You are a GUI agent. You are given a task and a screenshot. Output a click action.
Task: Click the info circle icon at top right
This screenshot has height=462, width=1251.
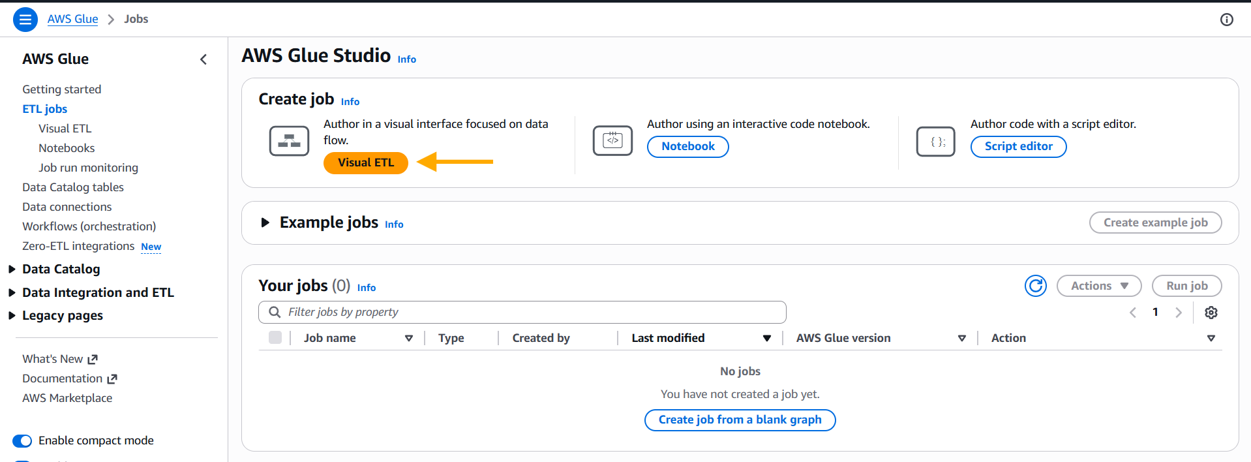pyautogui.click(x=1226, y=20)
